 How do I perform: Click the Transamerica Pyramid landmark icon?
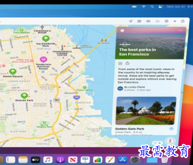click(x=62, y=48)
